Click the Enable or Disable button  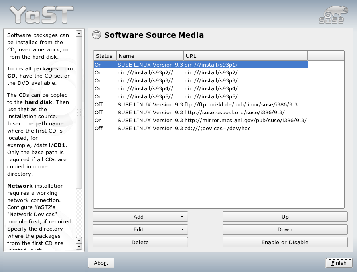285,242
